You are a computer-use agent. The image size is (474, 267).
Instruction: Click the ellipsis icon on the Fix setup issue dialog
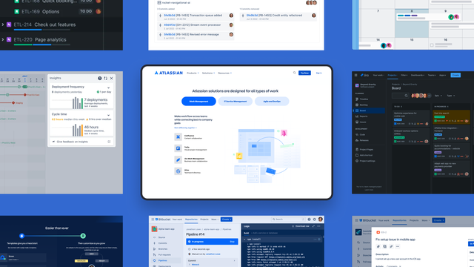[398, 247]
